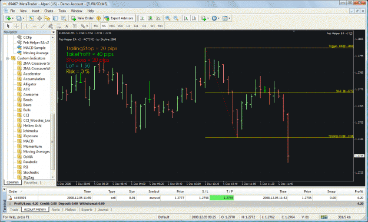Image resolution: width=368 pixels, height=222 pixels.
Task: Click the MetaEditor yellow diamond icon
Action: (x=98, y=18)
